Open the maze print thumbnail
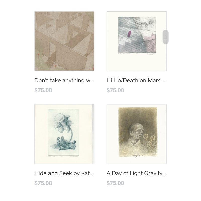The height and width of the screenshot is (201, 201). (x=65, y=41)
